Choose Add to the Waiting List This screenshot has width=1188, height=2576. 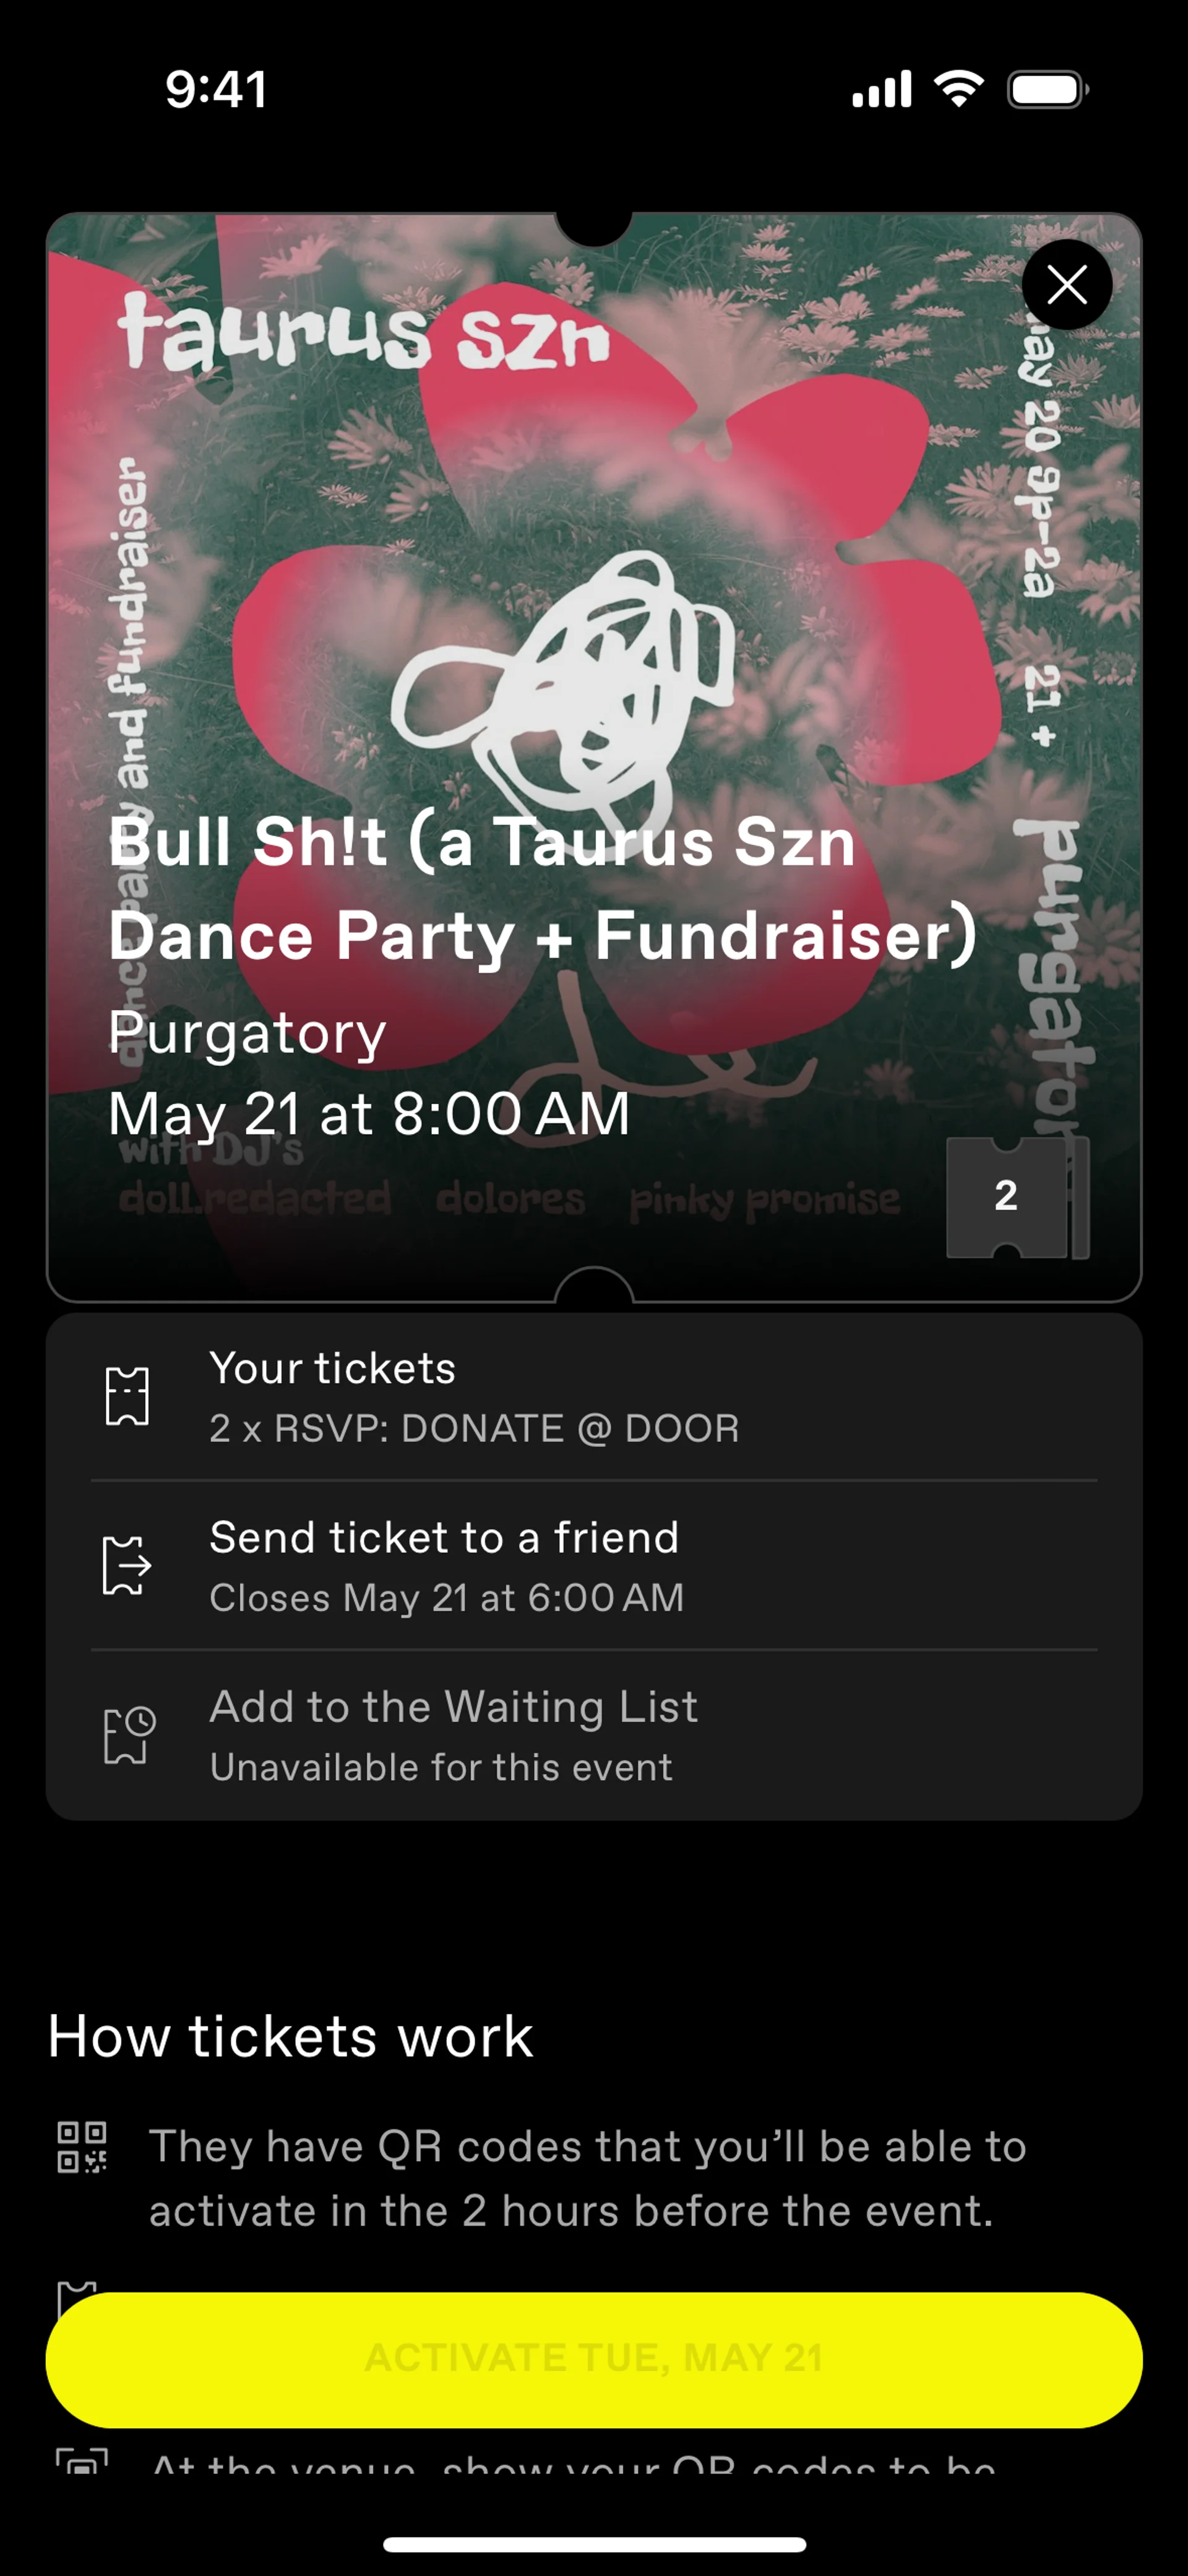(594, 1736)
